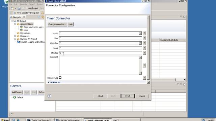
Task: Click the Save icon in main toolbar
Action: [x=19, y=8]
